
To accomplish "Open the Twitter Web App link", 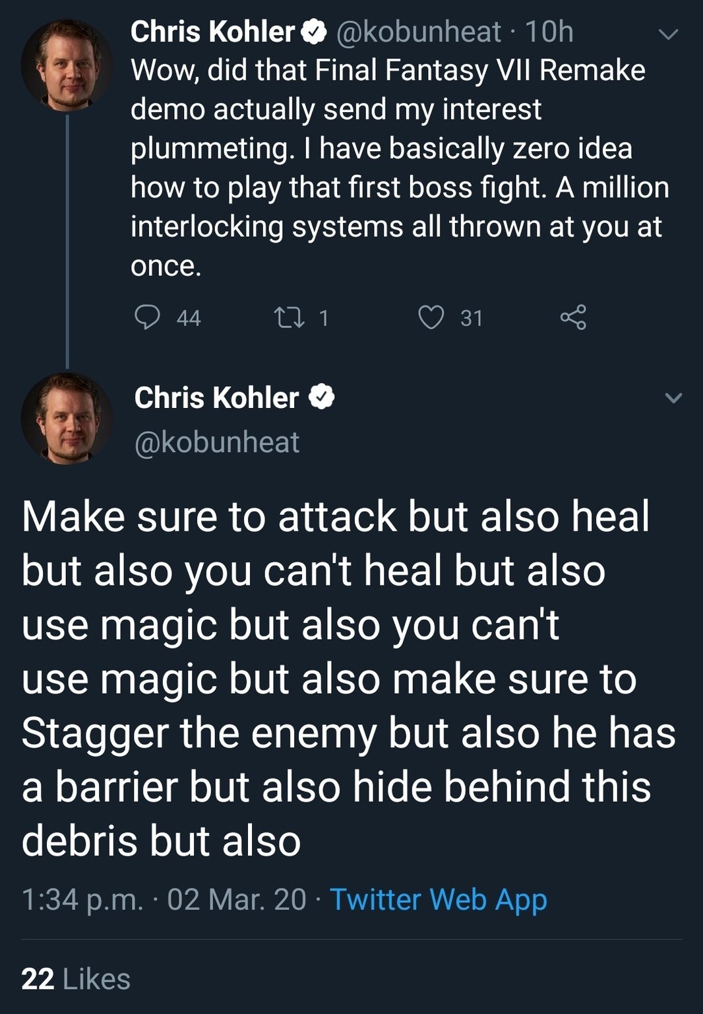I will [x=438, y=899].
